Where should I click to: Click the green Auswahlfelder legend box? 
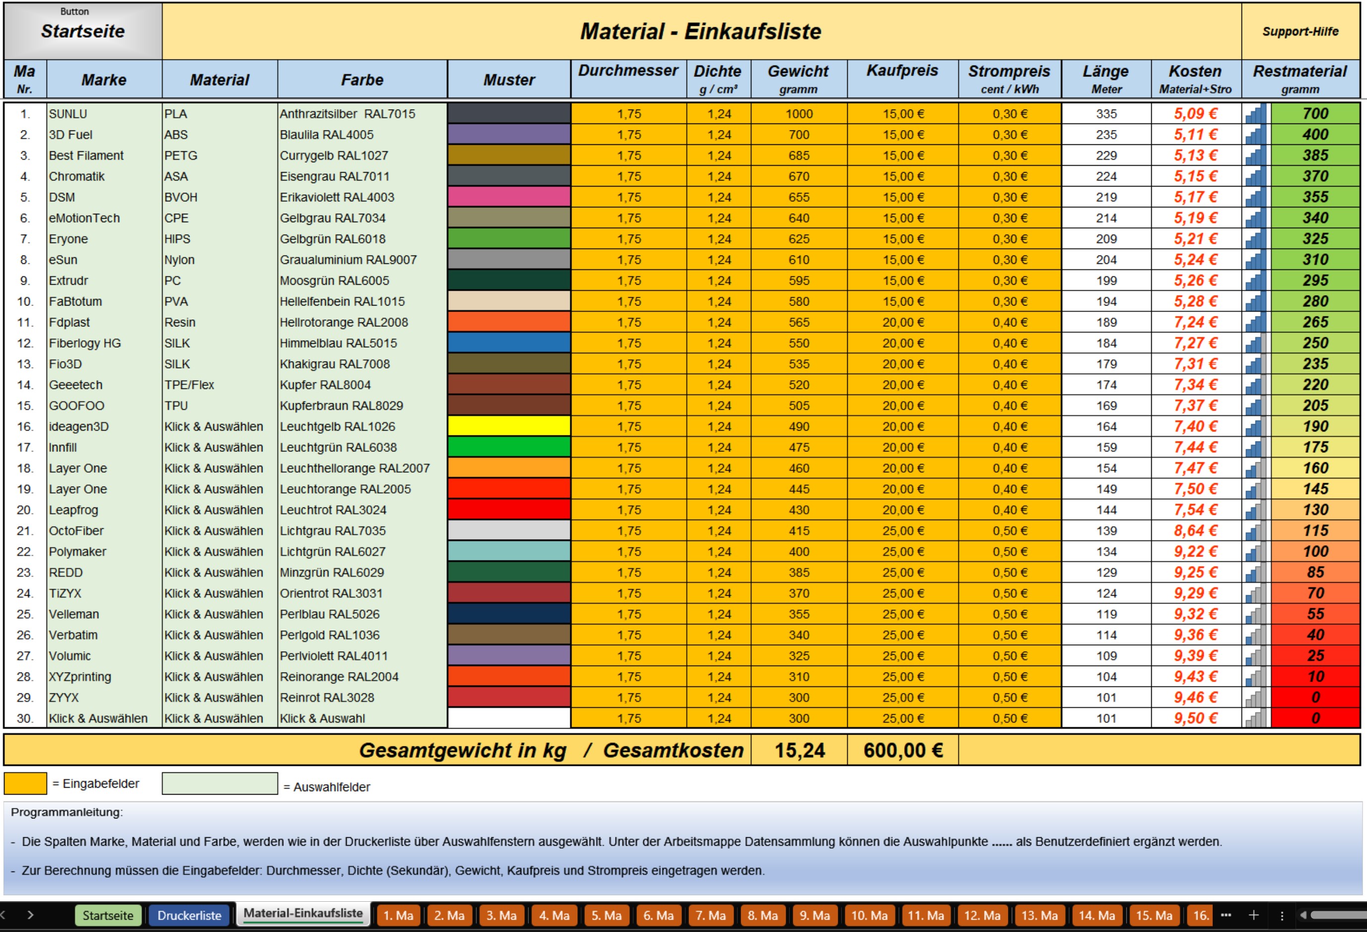point(219,783)
